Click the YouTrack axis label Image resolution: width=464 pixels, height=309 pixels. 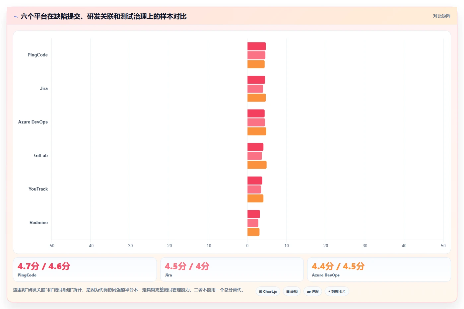(x=38, y=189)
